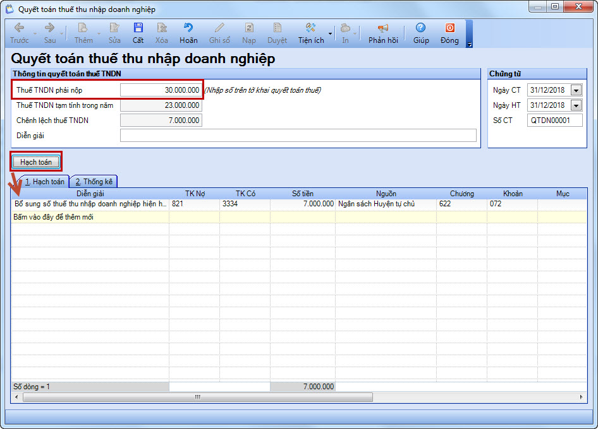598x429 pixels.
Task: Close the form with the Đóng icon
Action: point(449,28)
